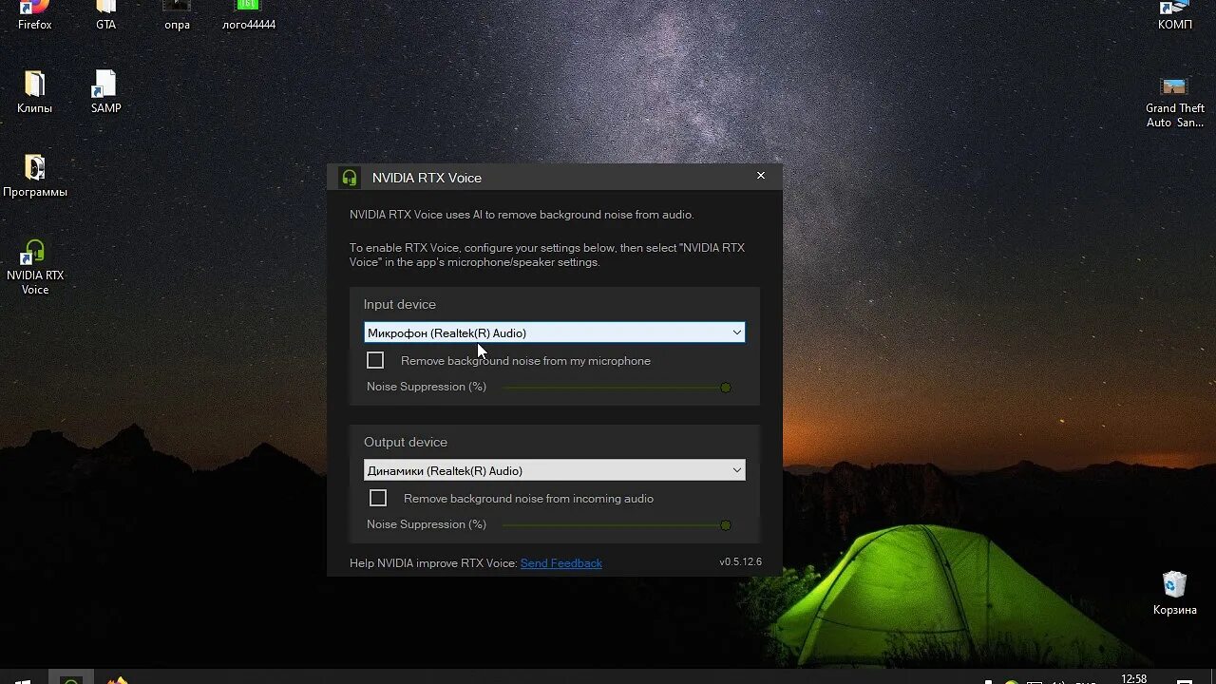Select the Корзина recycle bin
1216x684 pixels.
tap(1174, 594)
